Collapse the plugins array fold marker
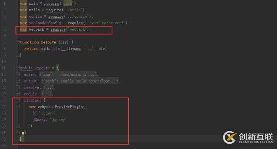The height and width of the screenshot is (149, 277). (18, 100)
